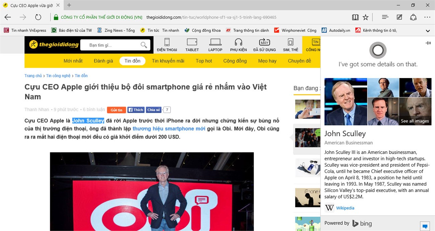Pin the Cortana pane with pushpin

tap(428, 43)
